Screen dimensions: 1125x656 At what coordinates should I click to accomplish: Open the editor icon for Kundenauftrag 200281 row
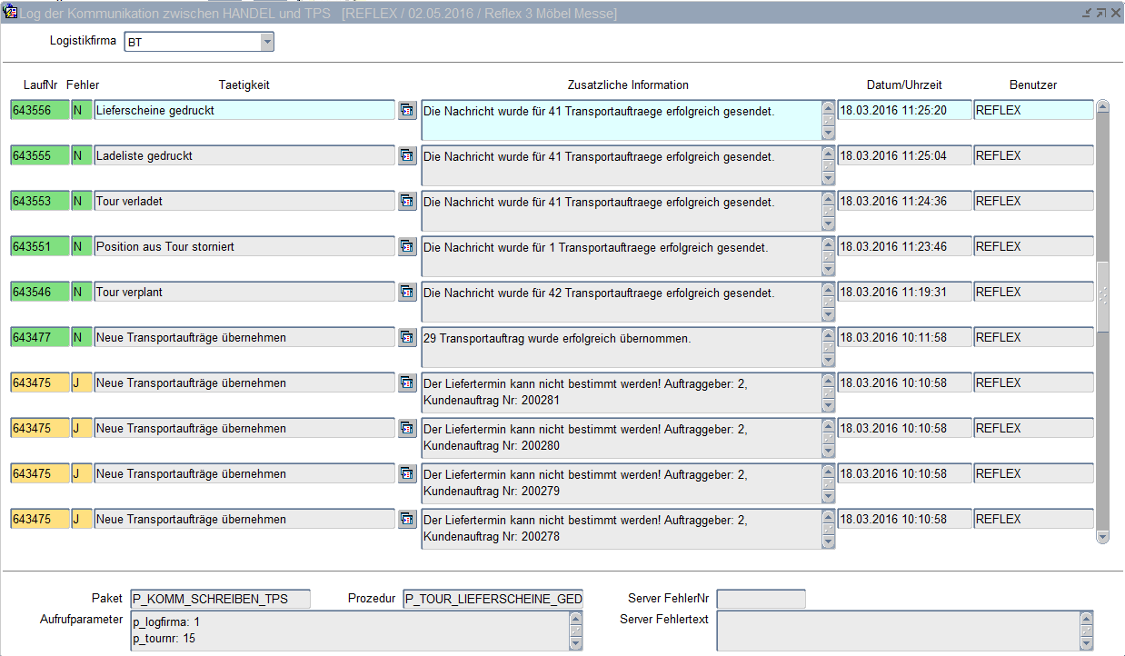click(407, 383)
